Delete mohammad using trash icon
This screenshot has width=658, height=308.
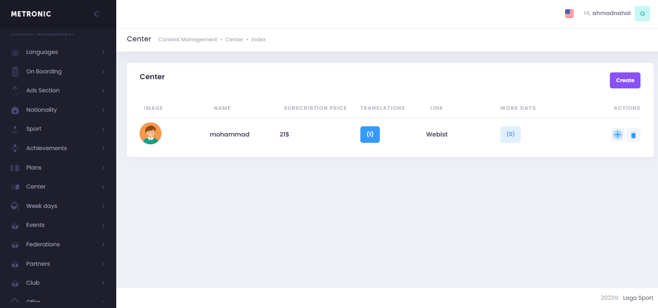tap(633, 135)
